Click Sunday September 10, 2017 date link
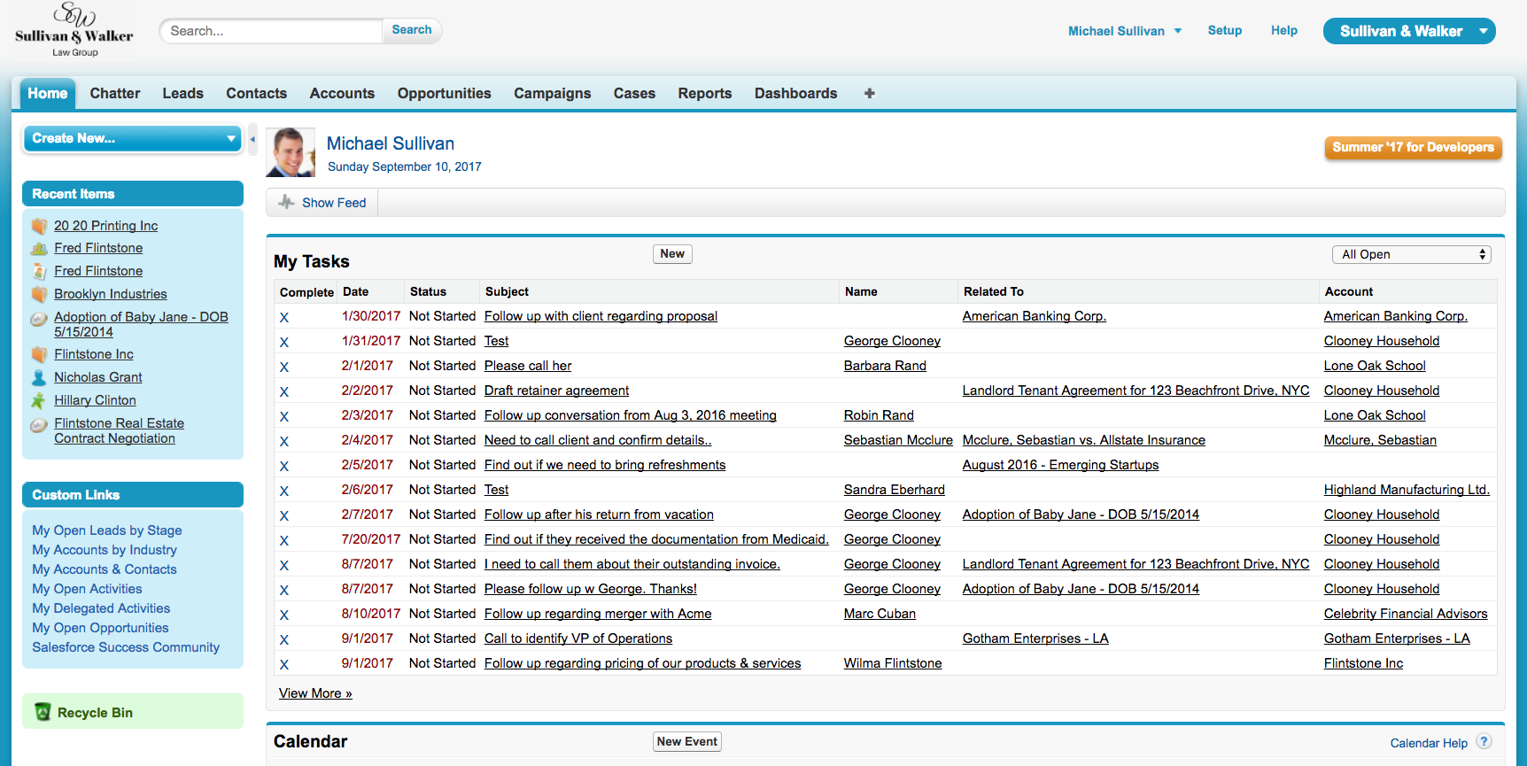Screen dimensions: 1527x766 pos(405,166)
